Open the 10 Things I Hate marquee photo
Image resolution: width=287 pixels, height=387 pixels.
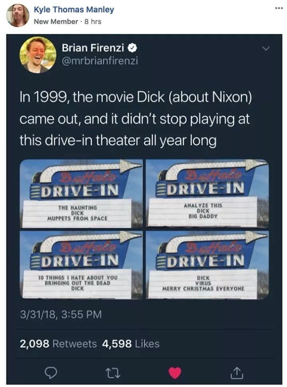pyautogui.click(x=81, y=265)
